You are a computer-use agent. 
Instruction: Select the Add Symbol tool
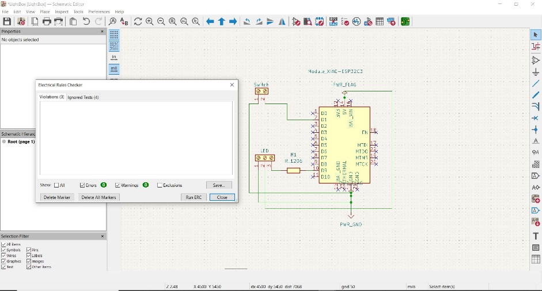tap(536, 60)
